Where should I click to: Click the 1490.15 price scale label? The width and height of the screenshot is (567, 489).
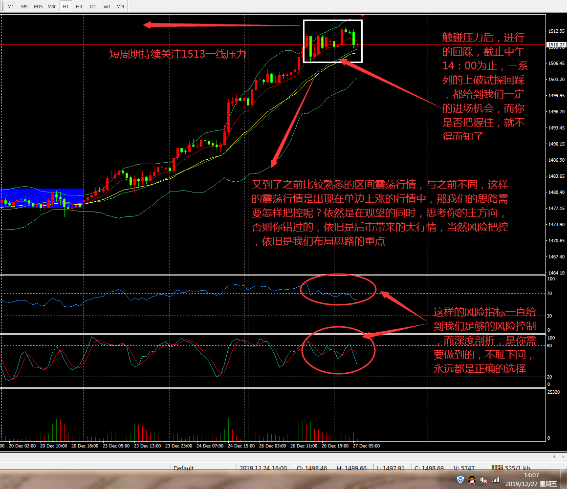556,144
